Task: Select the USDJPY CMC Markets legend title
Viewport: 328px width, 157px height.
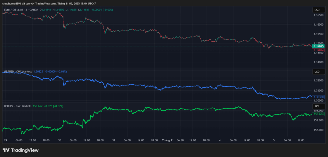Action: coord(18,106)
